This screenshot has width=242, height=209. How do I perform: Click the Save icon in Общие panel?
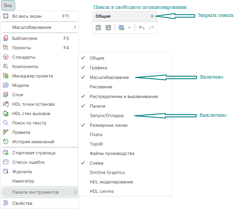tap(98, 28)
